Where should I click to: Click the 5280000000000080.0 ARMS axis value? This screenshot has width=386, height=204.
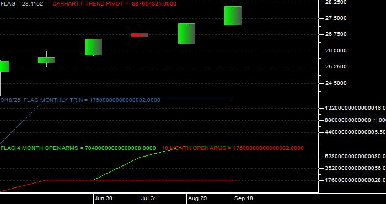(x=356, y=156)
